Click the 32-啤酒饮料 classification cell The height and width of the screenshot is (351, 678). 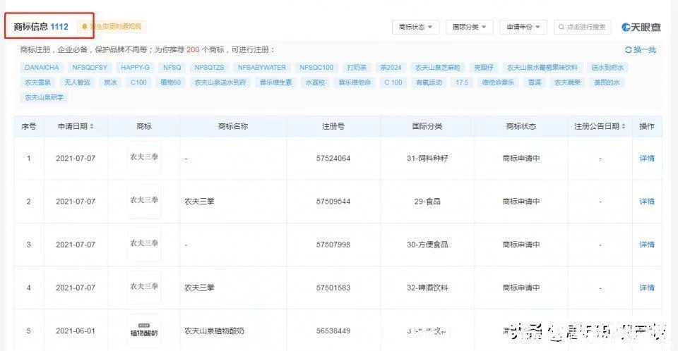(x=427, y=288)
